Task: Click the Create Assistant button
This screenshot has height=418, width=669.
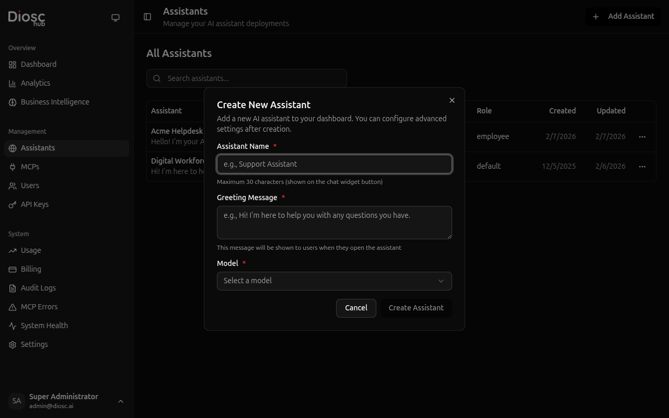Action: pos(416,308)
